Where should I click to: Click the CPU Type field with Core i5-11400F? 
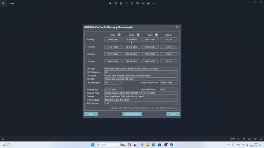click(x=141, y=69)
